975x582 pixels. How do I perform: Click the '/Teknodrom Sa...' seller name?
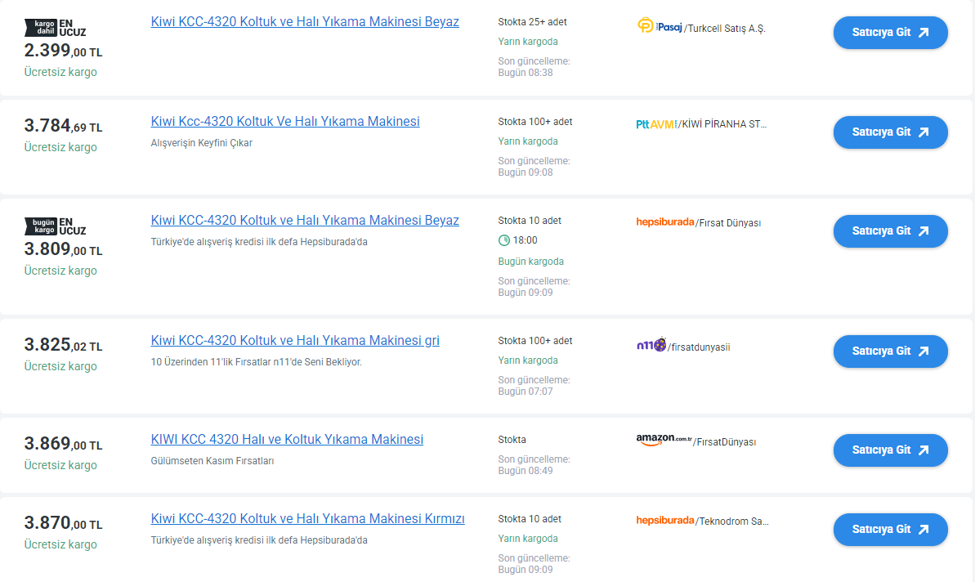click(x=732, y=521)
